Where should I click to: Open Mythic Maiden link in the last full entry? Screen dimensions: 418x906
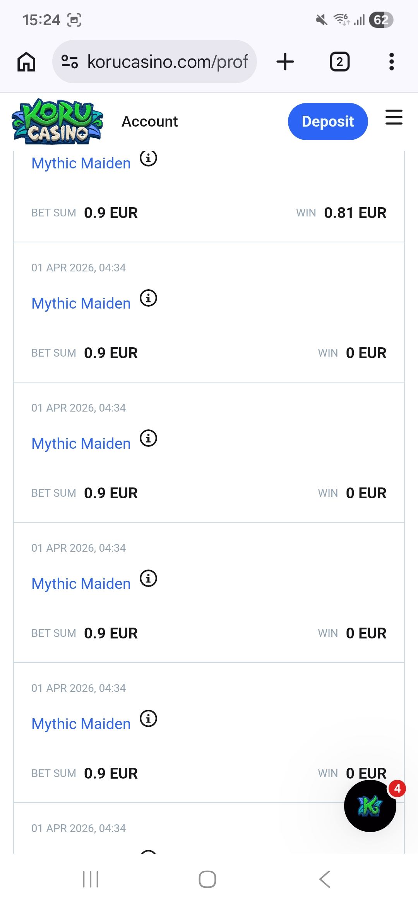point(81,724)
